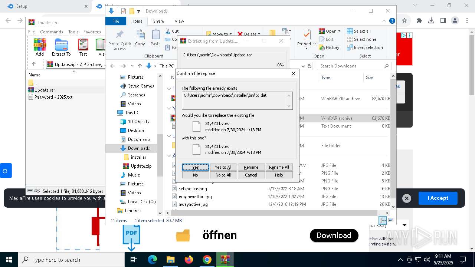Switch to Explorer Share tab
The image size is (475, 267).
[158, 21]
